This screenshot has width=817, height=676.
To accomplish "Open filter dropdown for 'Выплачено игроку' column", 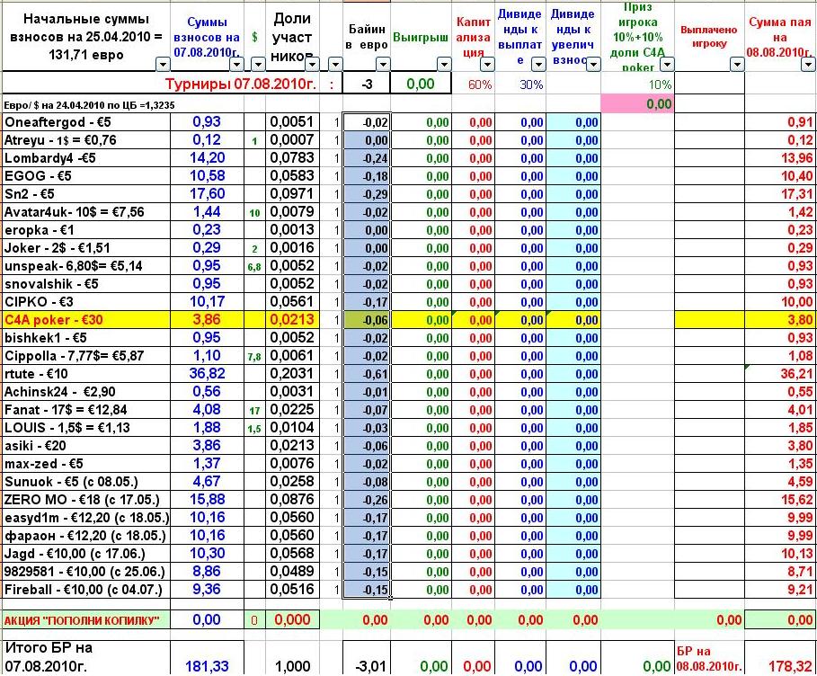I will point(737,64).
